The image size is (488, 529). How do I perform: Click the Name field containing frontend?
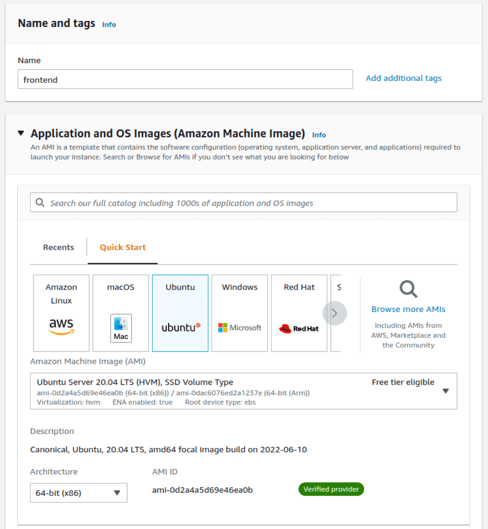(185, 79)
